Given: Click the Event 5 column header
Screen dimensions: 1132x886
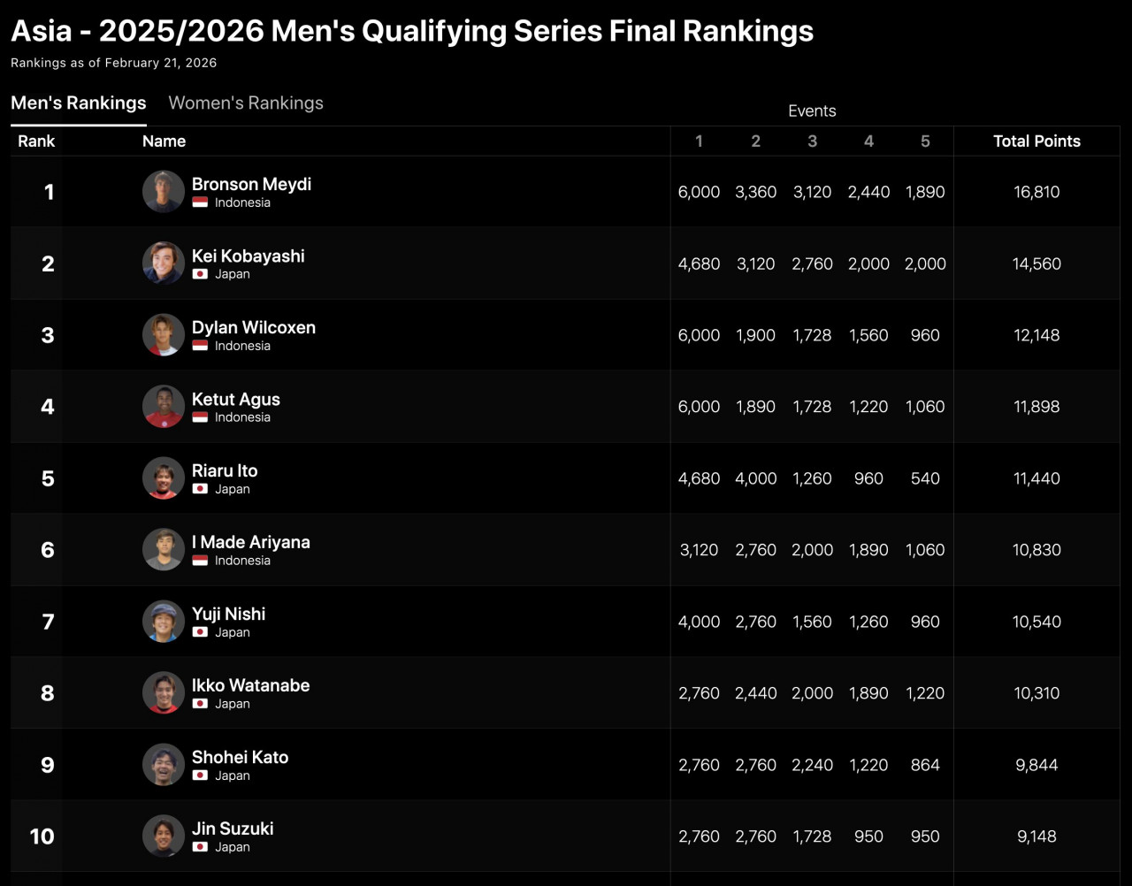Looking at the screenshot, I should (x=925, y=141).
